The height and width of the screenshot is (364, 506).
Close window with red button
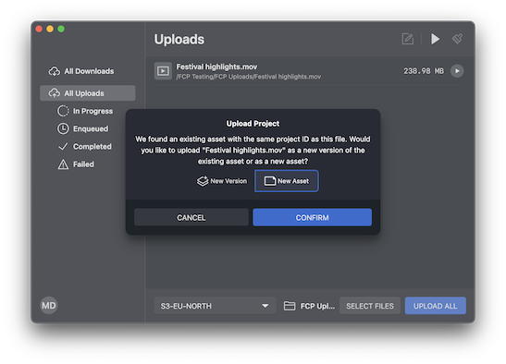pyautogui.click(x=39, y=29)
